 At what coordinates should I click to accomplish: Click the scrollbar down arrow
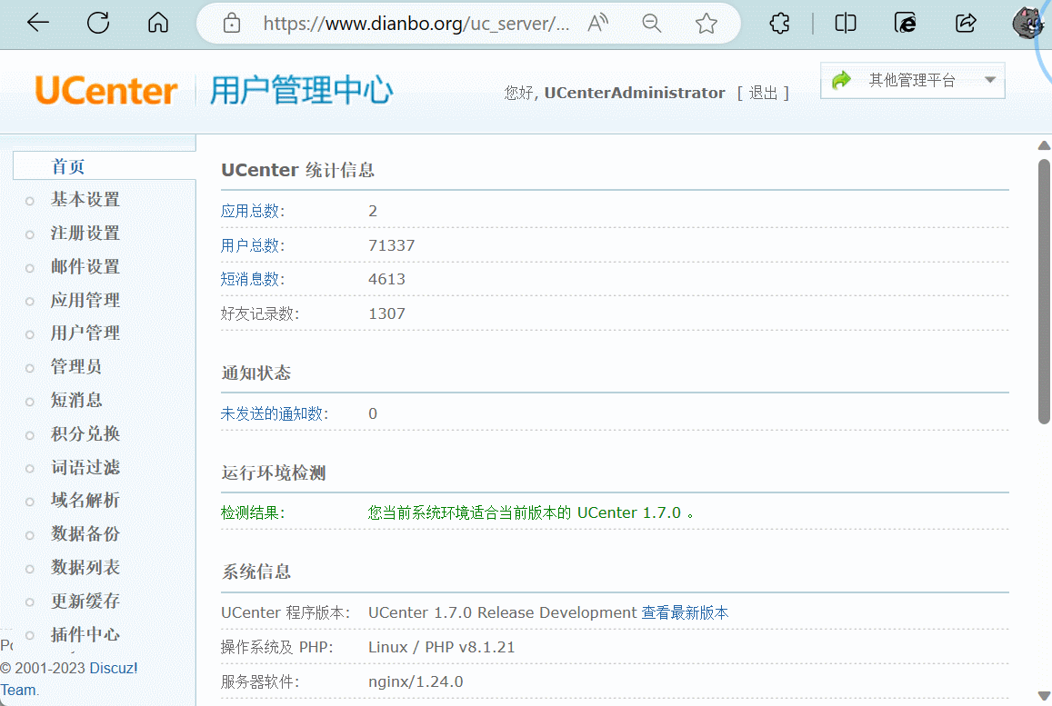point(1044,696)
